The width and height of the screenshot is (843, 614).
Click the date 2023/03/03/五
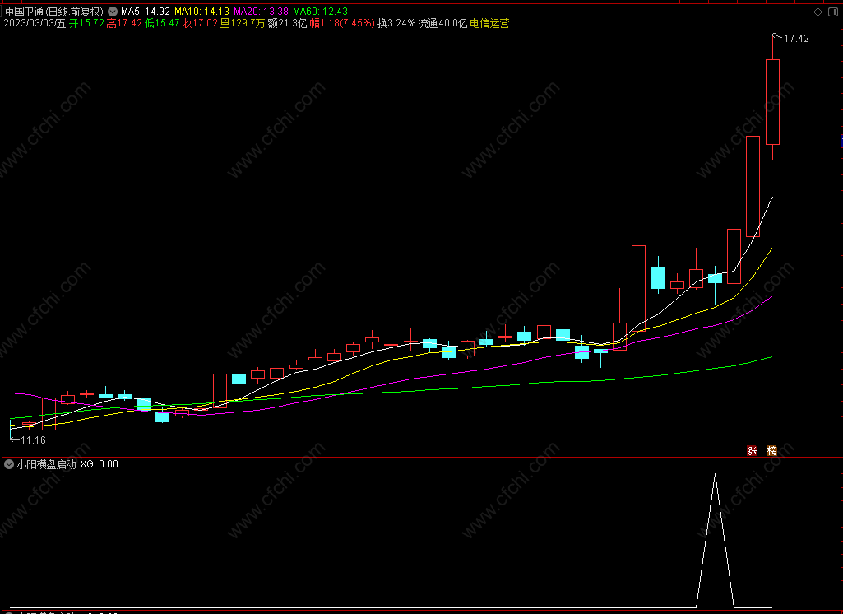(x=35, y=23)
